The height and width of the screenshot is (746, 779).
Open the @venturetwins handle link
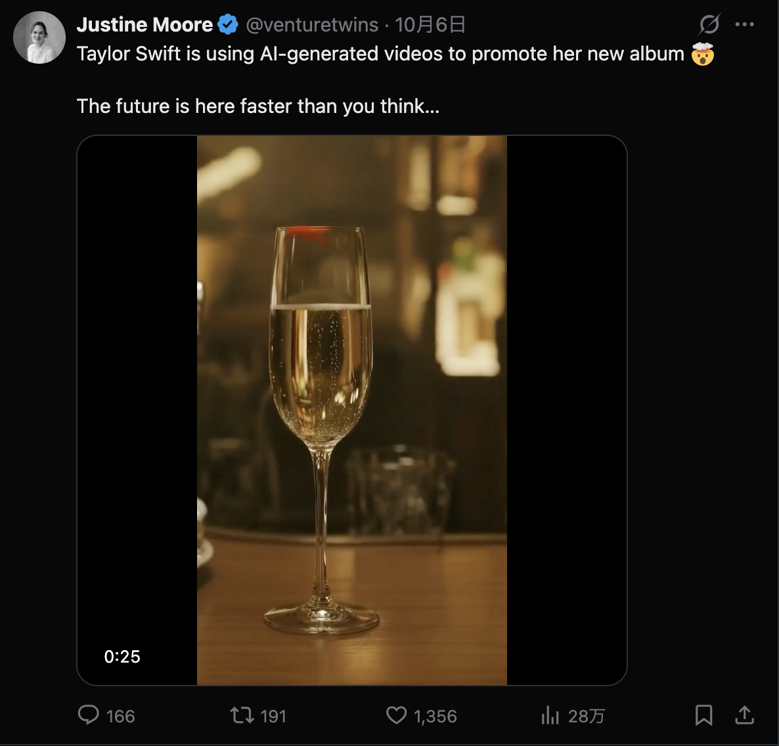point(312,25)
